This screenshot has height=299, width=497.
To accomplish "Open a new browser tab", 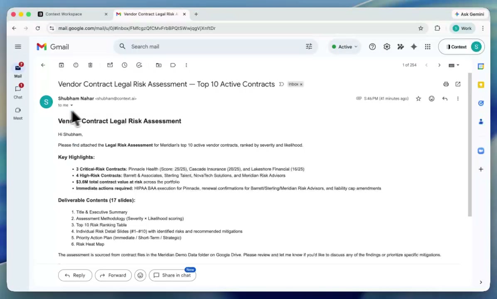I will 196,14.
